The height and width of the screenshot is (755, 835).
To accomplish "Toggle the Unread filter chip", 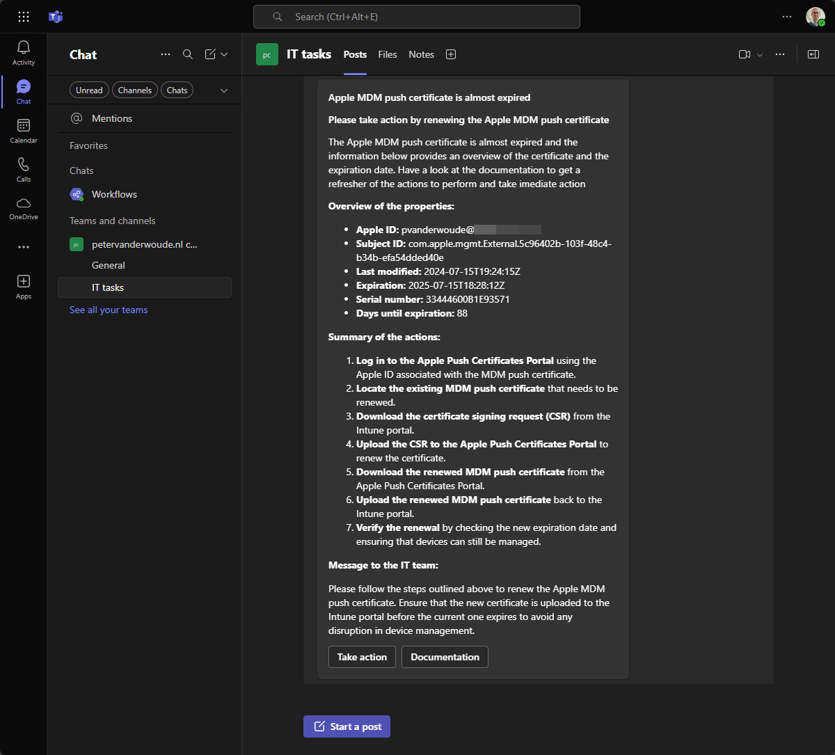I will point(89,90).
